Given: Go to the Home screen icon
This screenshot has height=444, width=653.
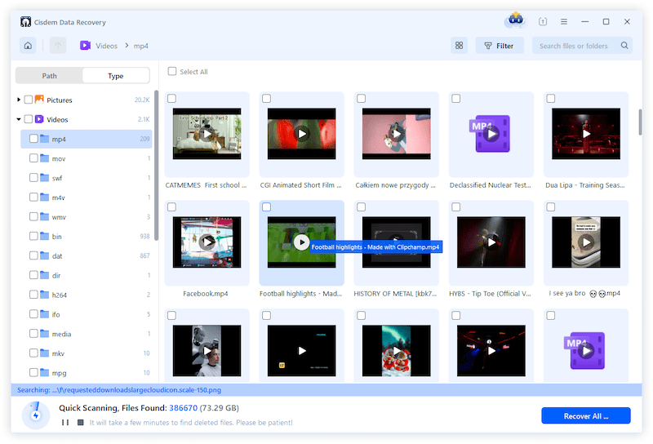Looking at the screenshot, I should click(x=28, y=46).
